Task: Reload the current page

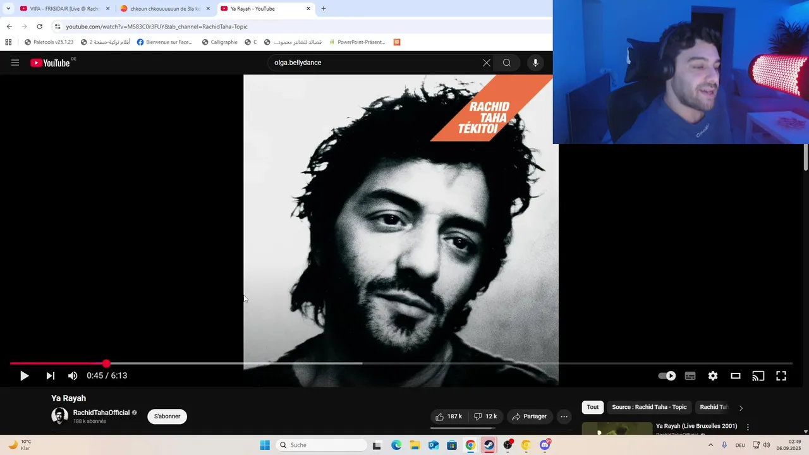Action: [39, 27]
